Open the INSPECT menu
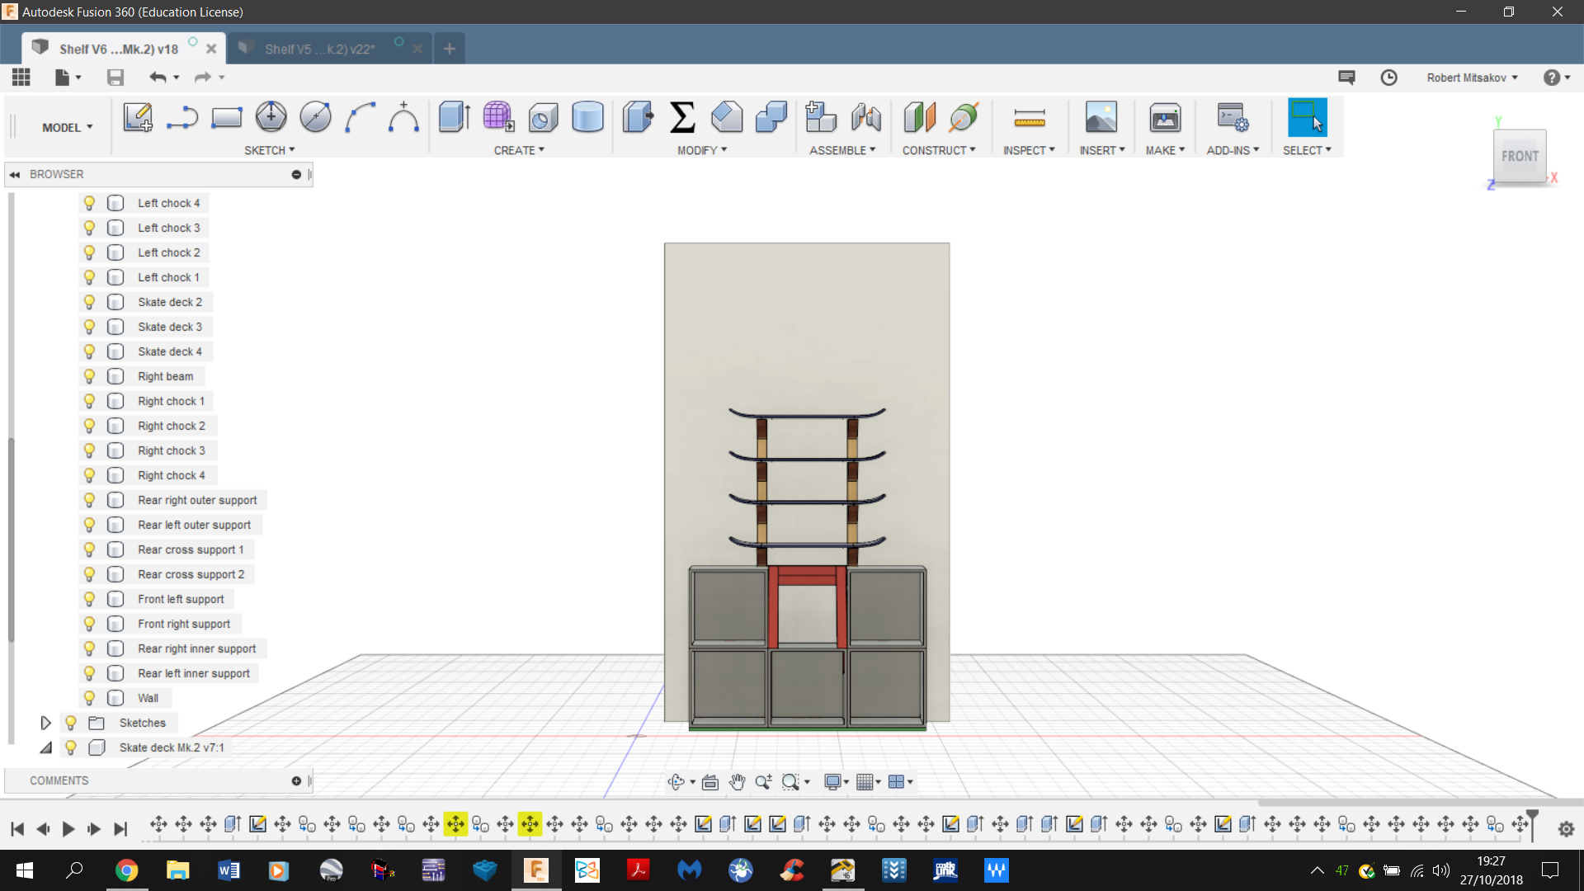Viewport: 1584px width, 891px height. 1029,150
